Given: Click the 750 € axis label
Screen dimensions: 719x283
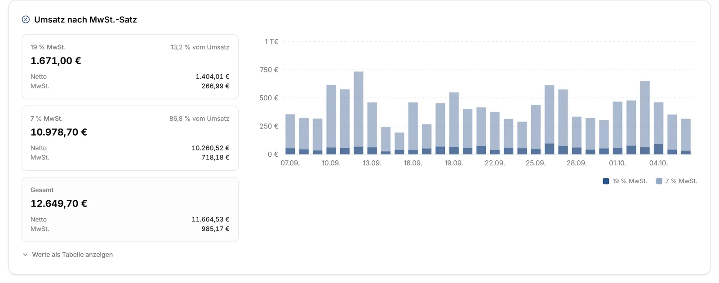Looking at the screenshot, I should pos(269,70).
